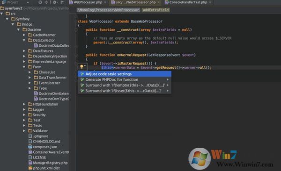Click the collapse all icon in Project panel
This screenshot has width=281, height=171.
[46, 2]
